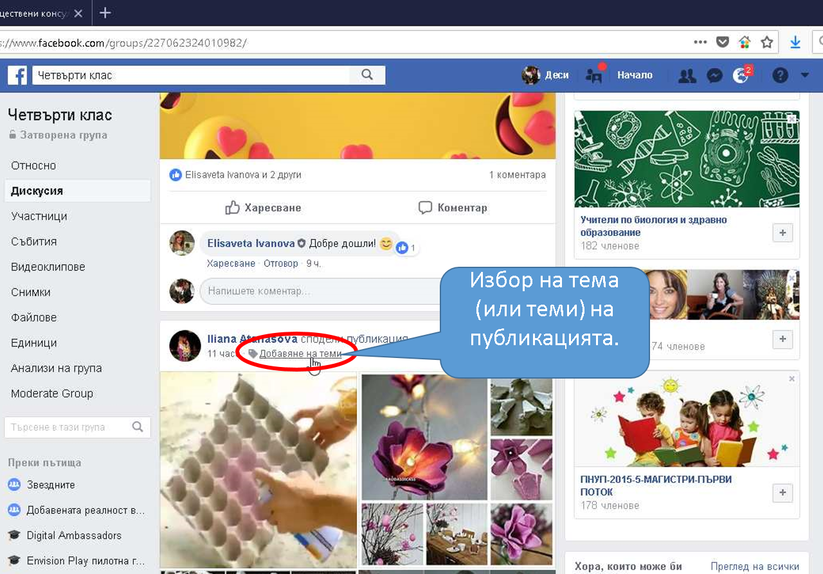Click the search magnifier button in Facebook bar

click(x=367, y=75)
